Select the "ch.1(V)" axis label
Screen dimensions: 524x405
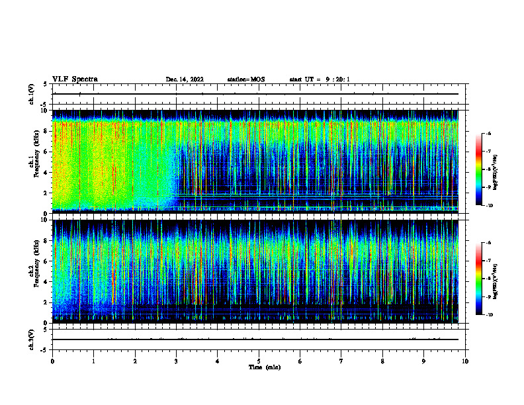(32, 94)
